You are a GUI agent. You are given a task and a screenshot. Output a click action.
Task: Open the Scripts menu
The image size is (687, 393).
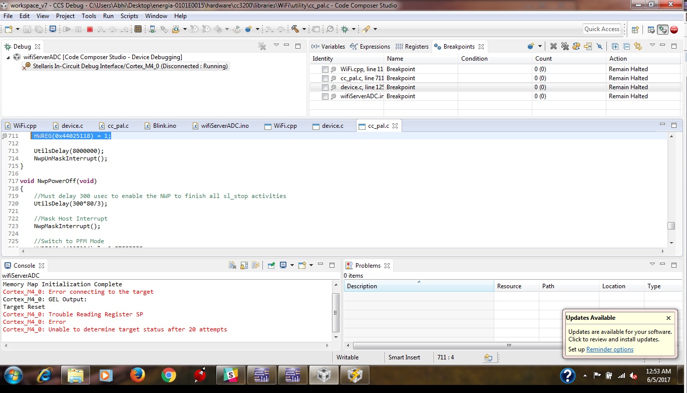click(129, 16)
